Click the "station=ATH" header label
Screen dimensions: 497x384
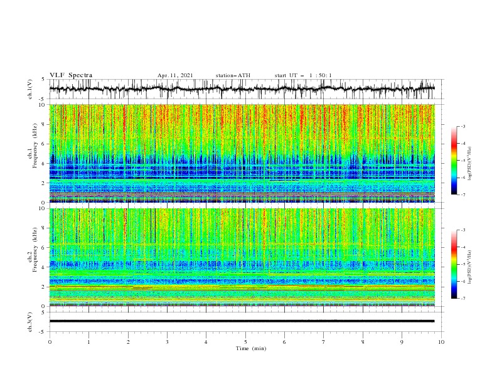[233, 75]
